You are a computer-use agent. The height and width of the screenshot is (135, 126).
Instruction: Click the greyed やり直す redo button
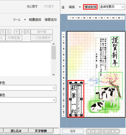coord(49,7)
